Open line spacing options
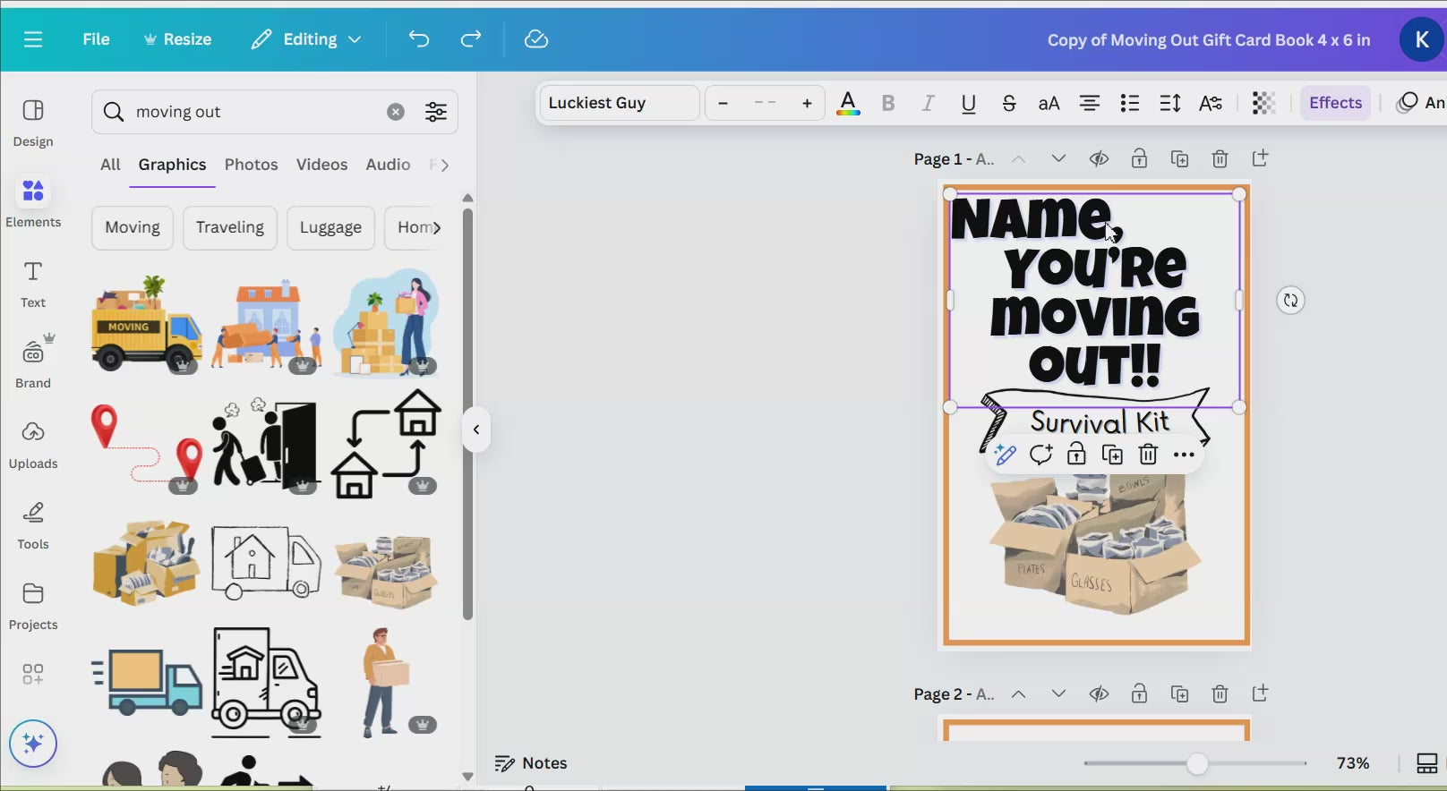Image resolution: width=1447 pixels, height=791 pixels. 1170,104
